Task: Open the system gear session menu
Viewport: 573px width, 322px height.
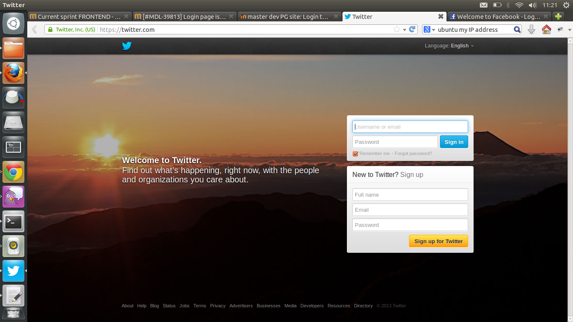Action: tap(566, 5)
